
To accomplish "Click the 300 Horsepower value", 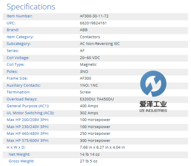I will (x=95, y=141).
